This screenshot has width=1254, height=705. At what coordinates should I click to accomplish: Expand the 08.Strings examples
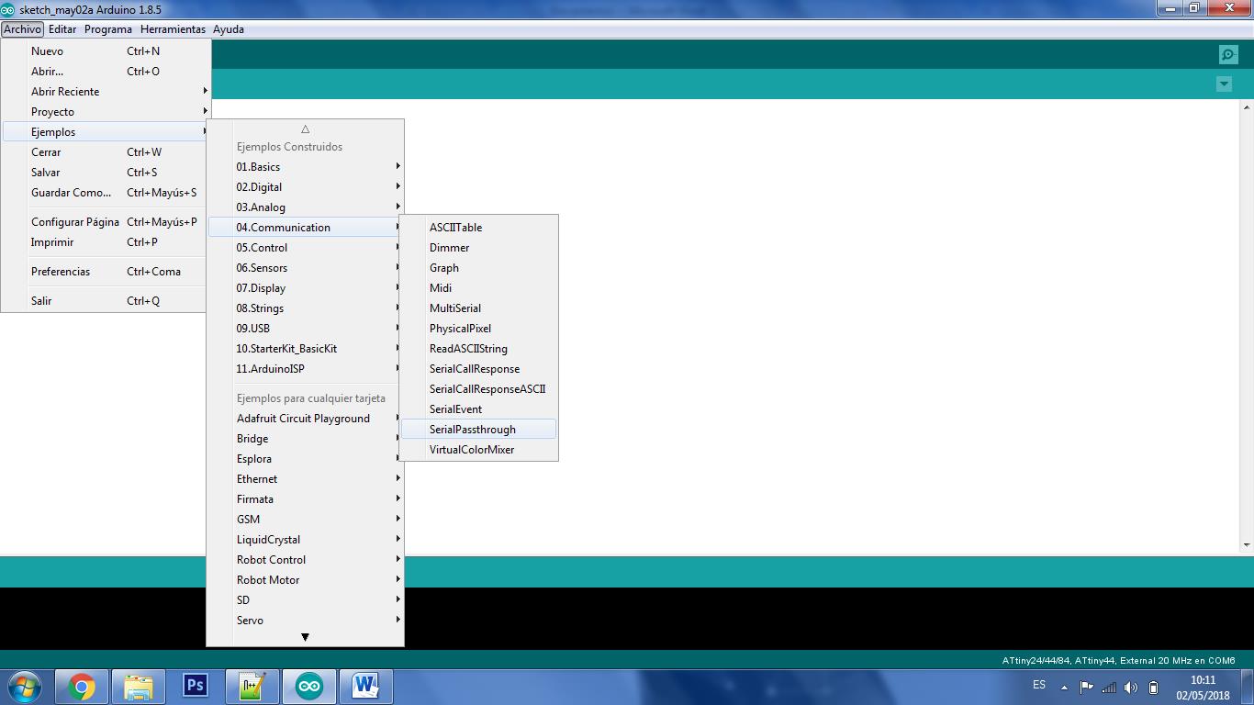[x=305, y=308]
